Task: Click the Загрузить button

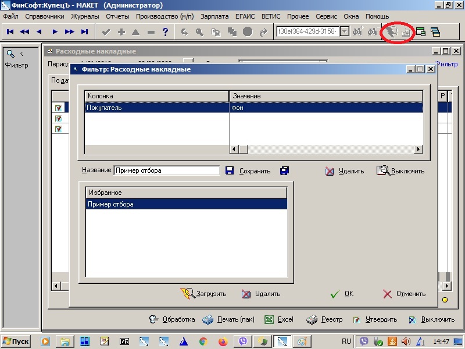Action: (203, 294)
